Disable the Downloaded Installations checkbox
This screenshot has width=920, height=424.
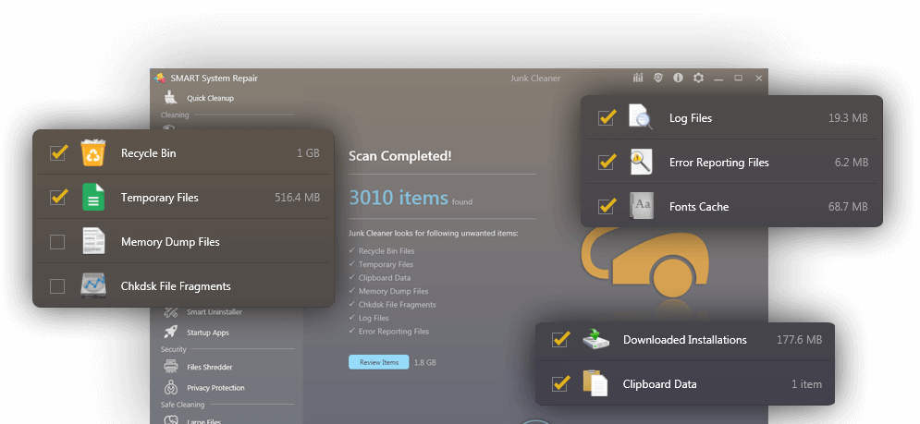pos(559,340)
